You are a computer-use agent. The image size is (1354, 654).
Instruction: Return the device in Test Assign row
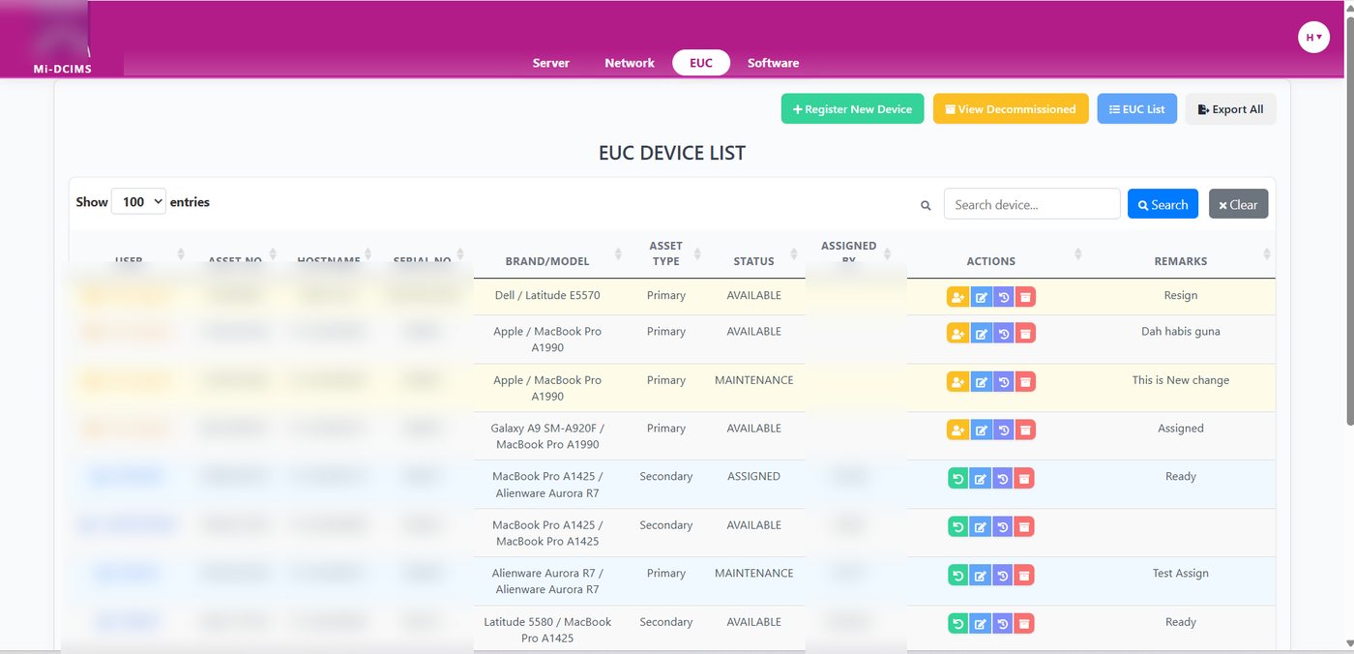point(957,576)
